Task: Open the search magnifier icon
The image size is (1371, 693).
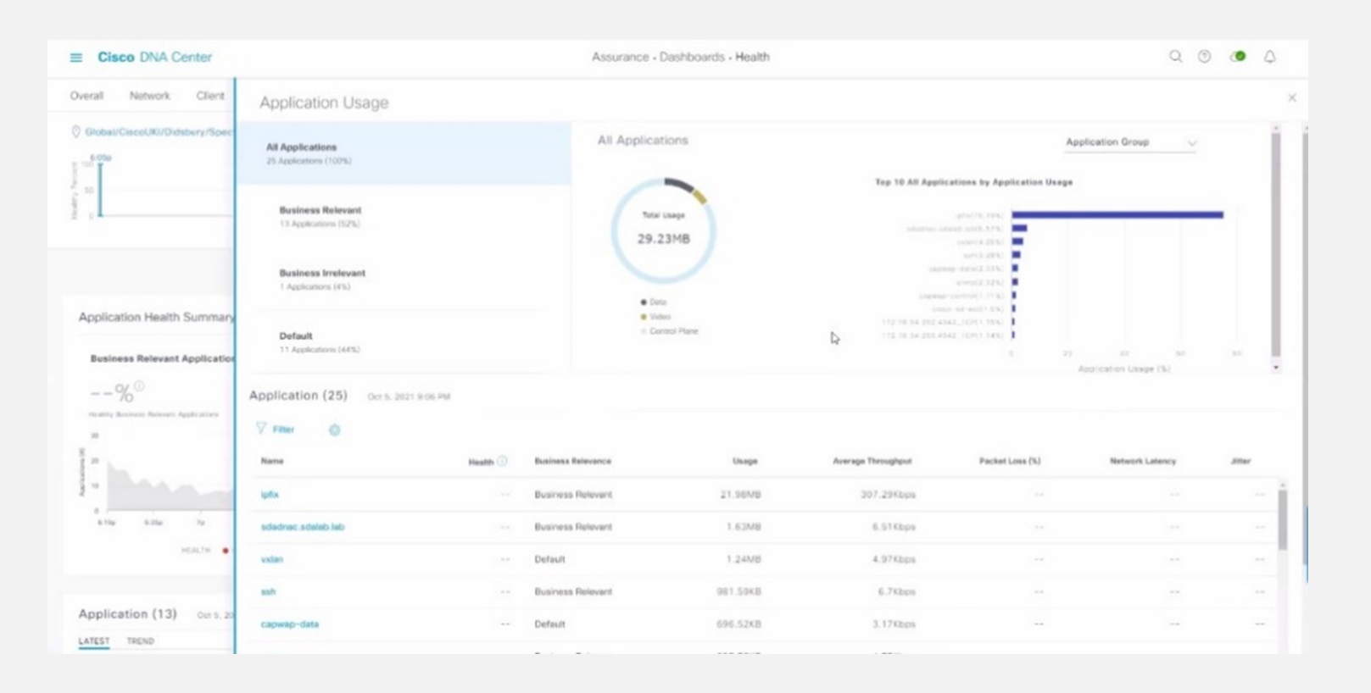Action: click(1175, 57)
